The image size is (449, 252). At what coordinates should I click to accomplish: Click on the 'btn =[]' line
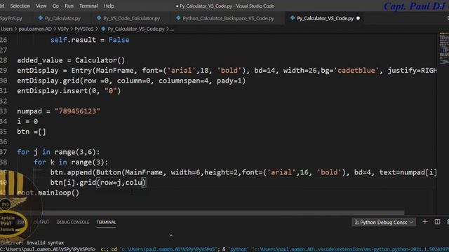coord(31,132)
